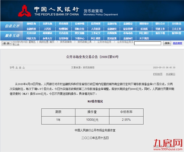Image resolution: width=184 pixels, height=152 pixels.
Task: Open the 网上调查 menu item
Action: pyautogui.click(x=96, y=38)
